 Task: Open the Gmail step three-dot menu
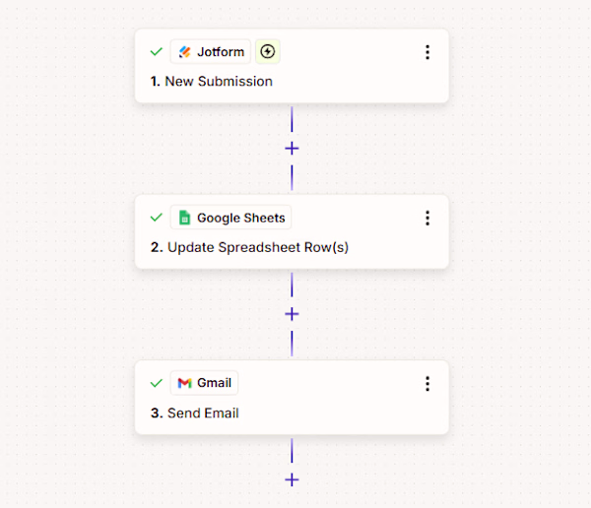(427, 384)
